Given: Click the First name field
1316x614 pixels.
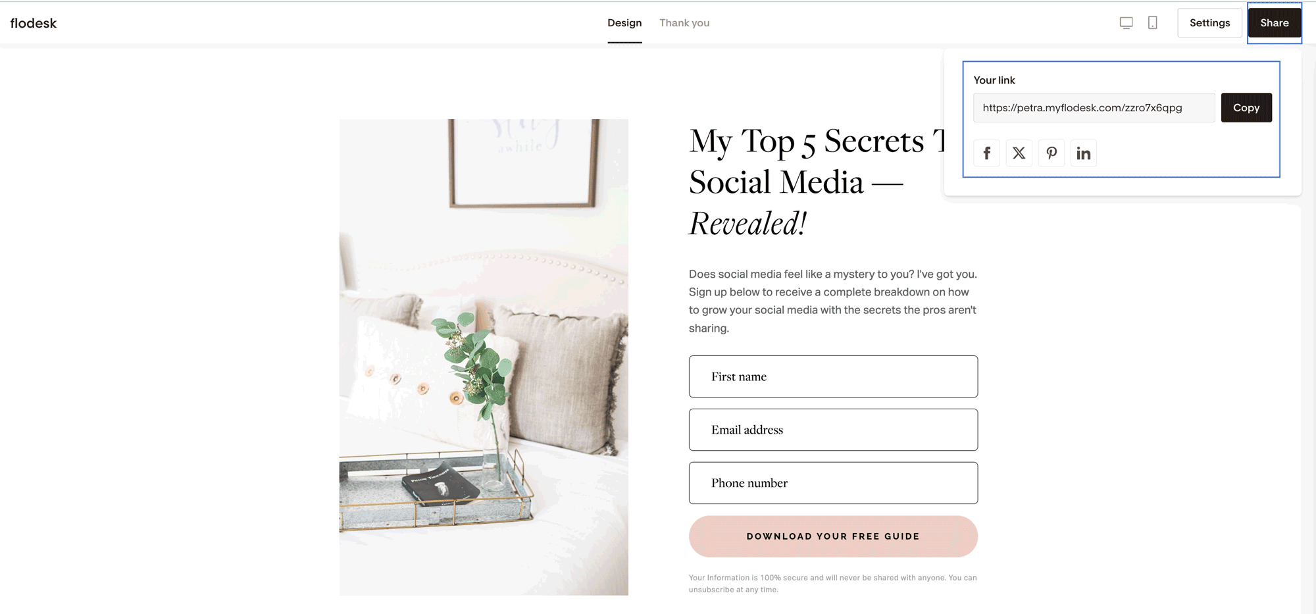Looking at the screenshot, I should 833,376.
